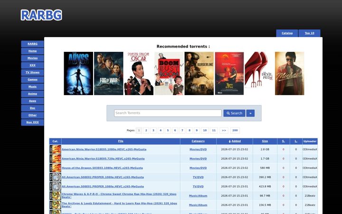Open Other in the sidebar
Viewport: 342px width, 214px height.
[x=32, y=115]
